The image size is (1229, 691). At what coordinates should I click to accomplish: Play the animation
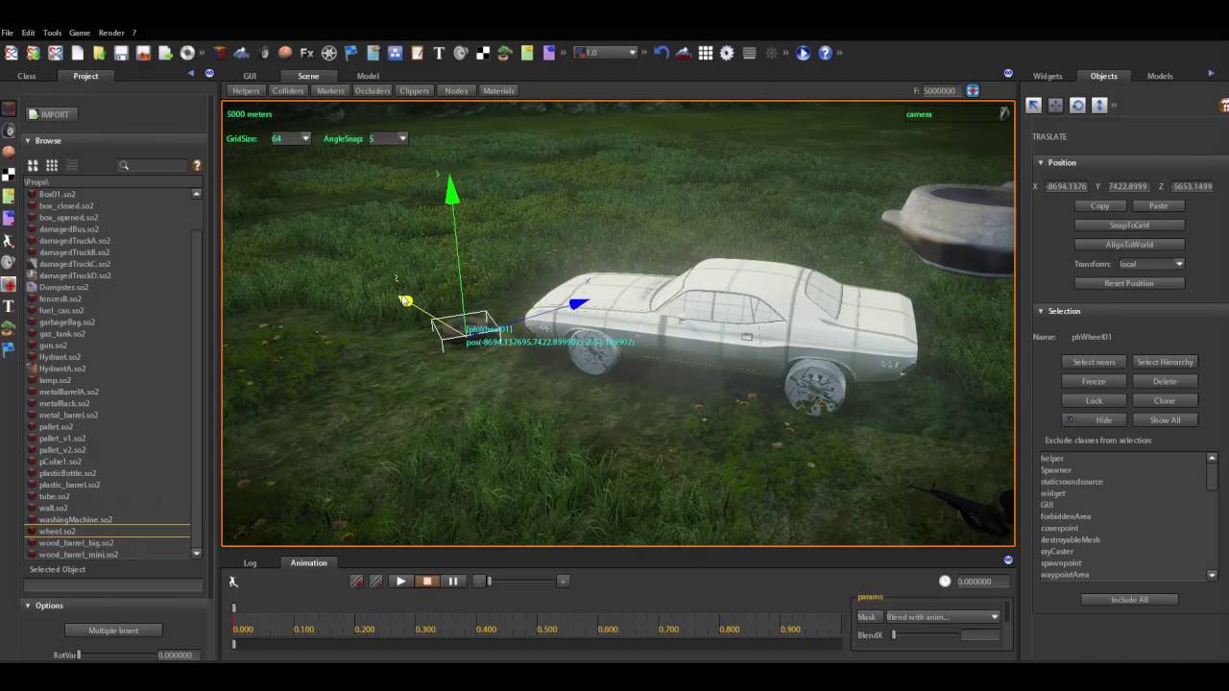[x=401, y=581]
